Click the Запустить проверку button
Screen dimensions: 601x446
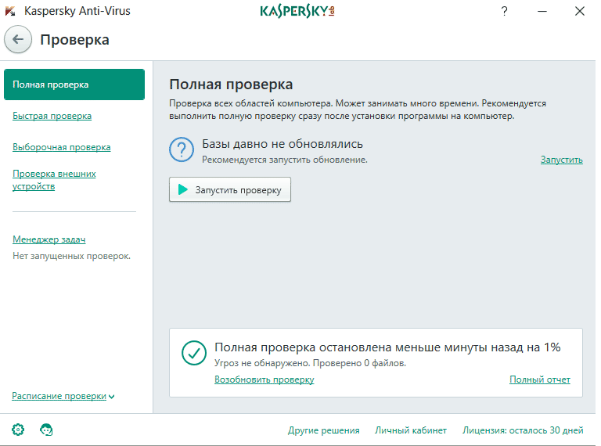(230, 189)
